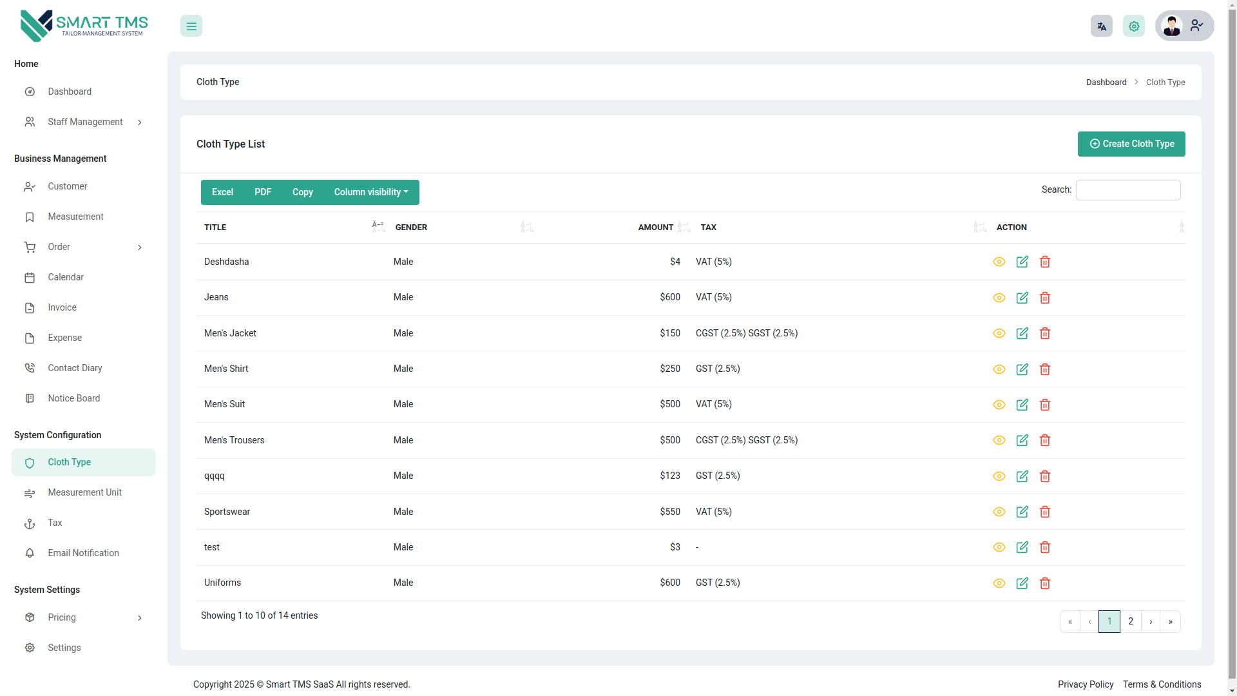Select the Invoice sidebar icon
The height and width of the screenshot is (696, 1237).
30,307
